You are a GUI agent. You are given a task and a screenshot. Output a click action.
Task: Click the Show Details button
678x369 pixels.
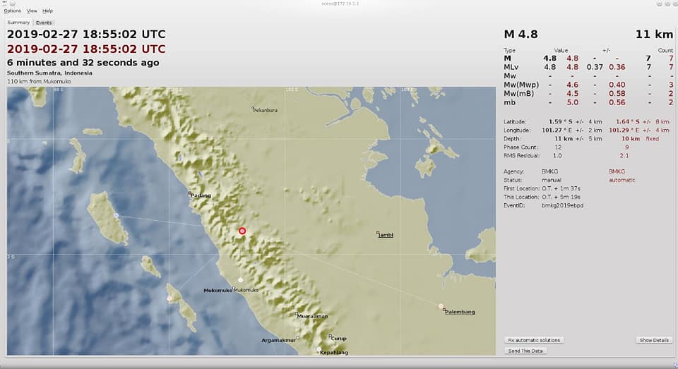pos(654,340)
